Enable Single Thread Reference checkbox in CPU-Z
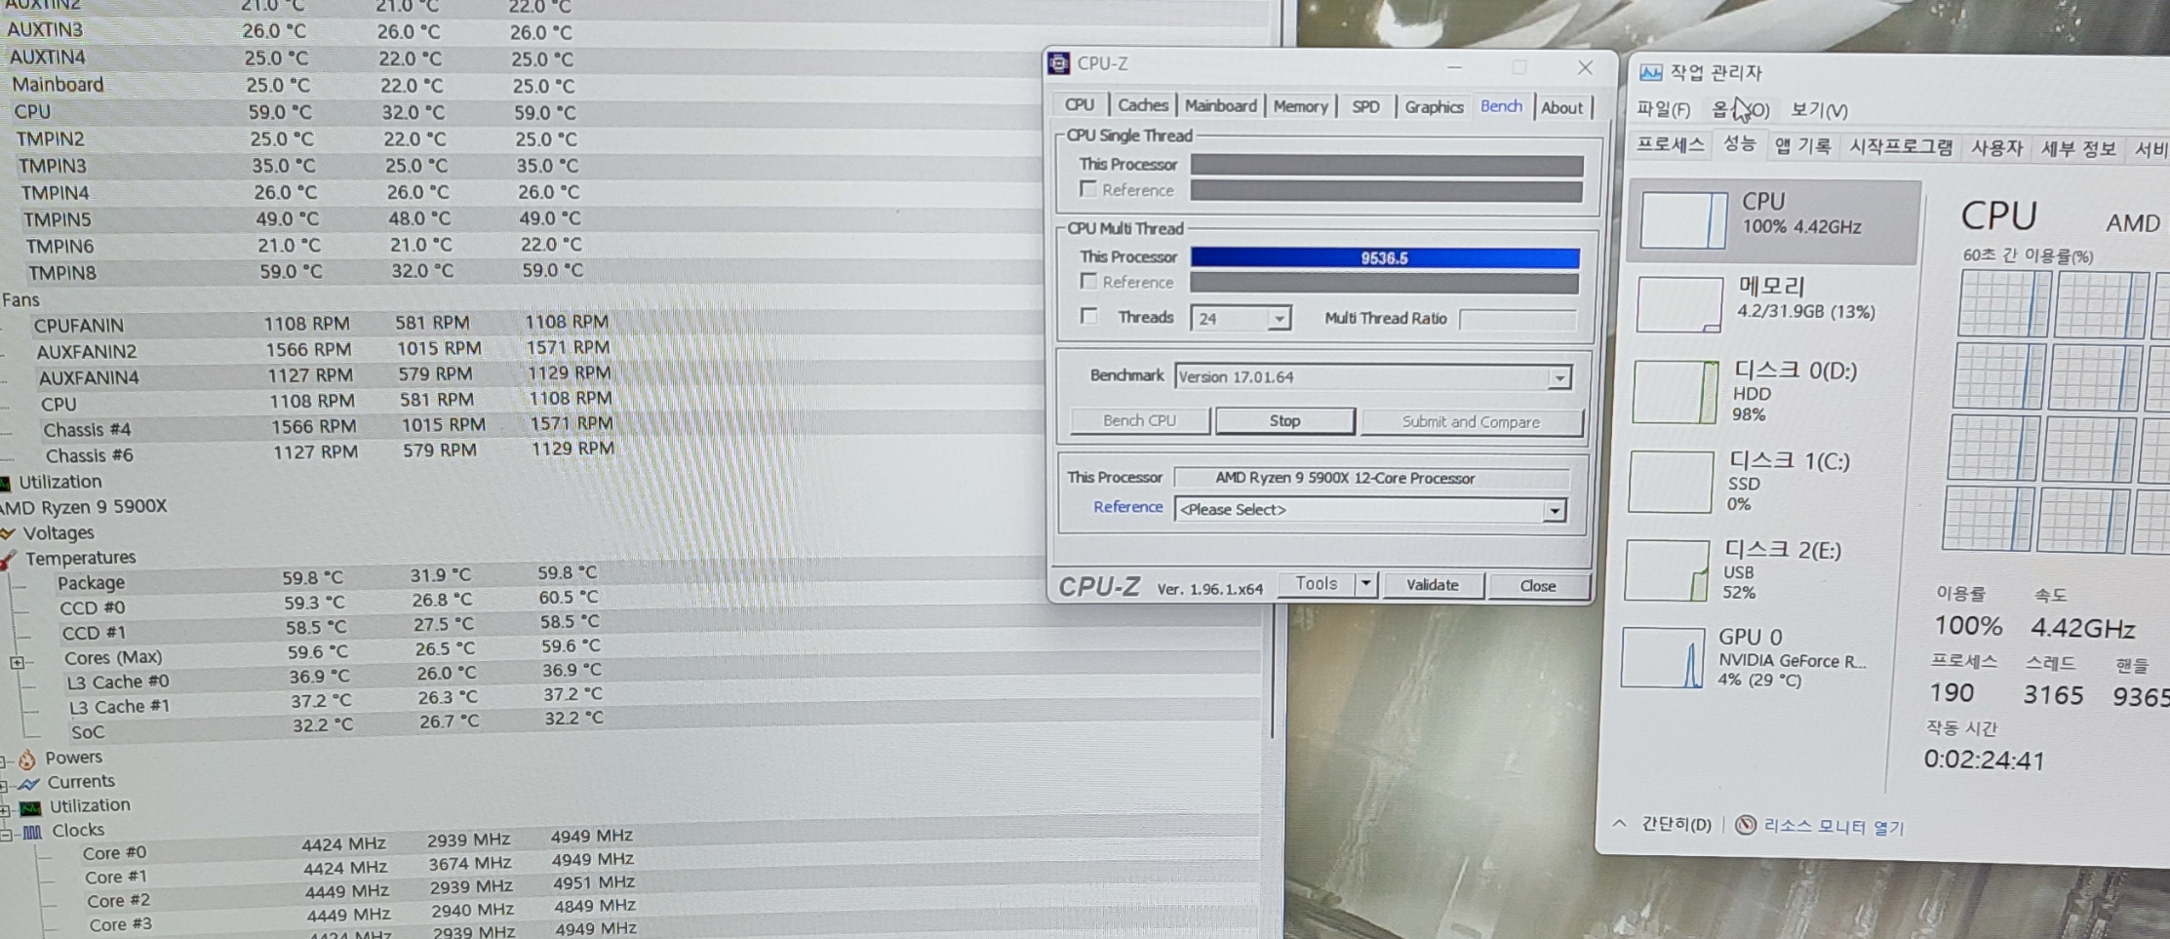The image size is (2170, 939). point(1087,189)
